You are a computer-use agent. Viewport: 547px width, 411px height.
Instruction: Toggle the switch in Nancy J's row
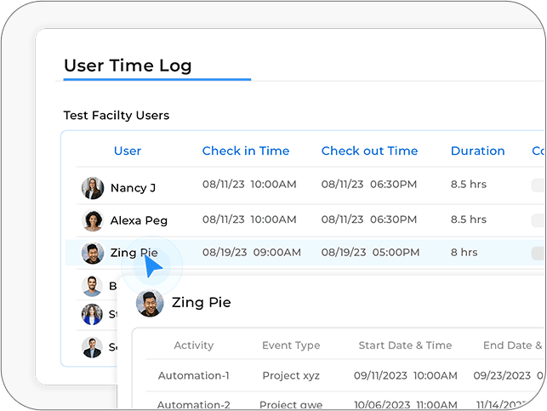click(x=538, y=186)
